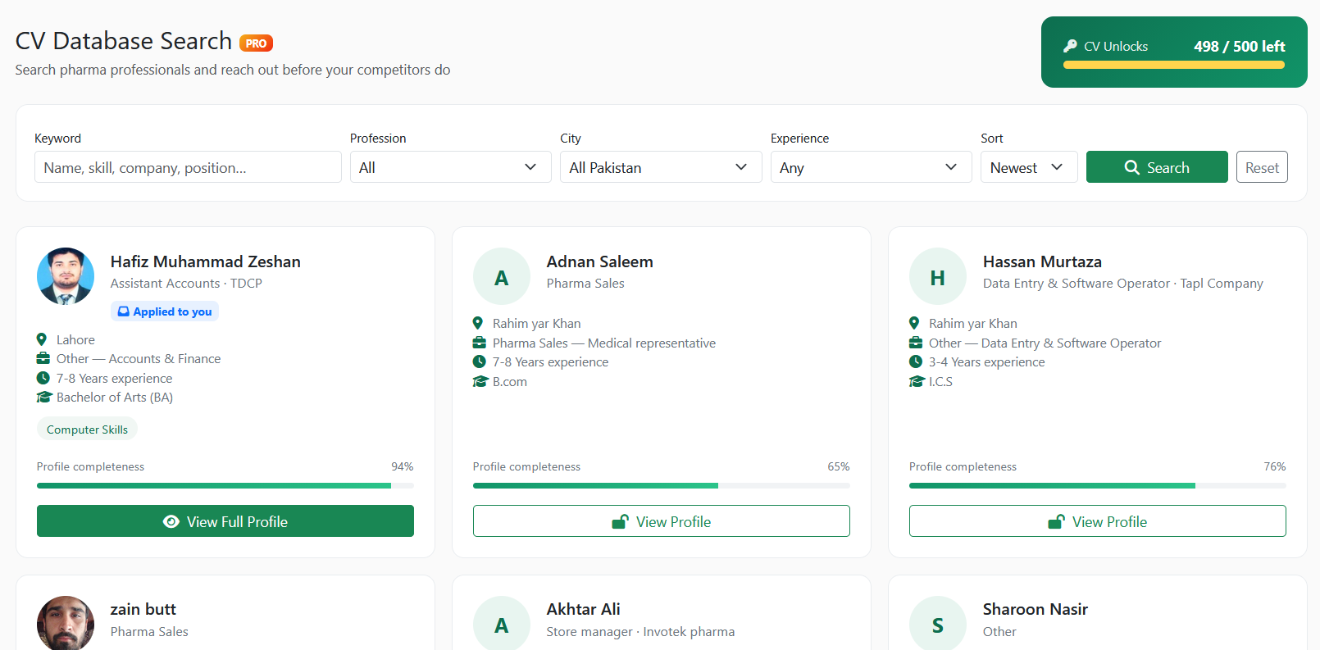Click the name Akhtar Ali

pyautogui.click(x=584, y=609)
